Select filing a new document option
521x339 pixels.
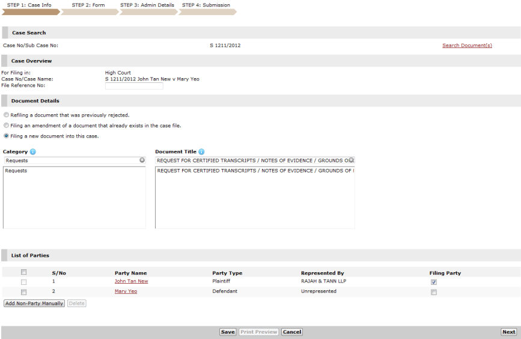tap(7, 136)
